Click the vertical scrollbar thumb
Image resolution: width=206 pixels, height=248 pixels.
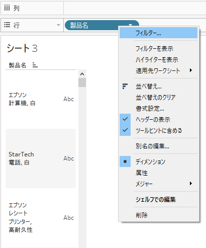pyautogui.click(x=82, y=82)
